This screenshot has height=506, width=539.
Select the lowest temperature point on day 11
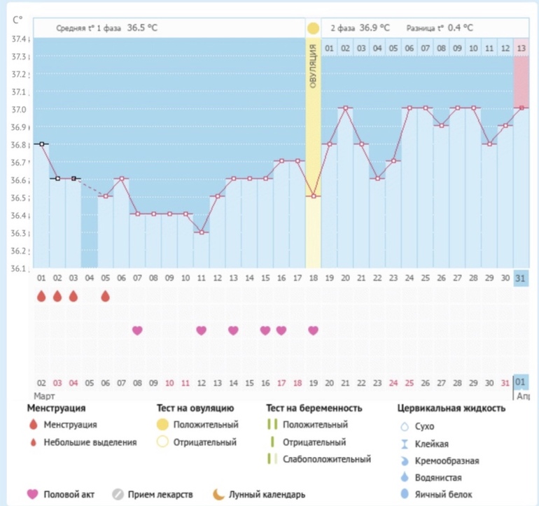(x=202, y=232)
